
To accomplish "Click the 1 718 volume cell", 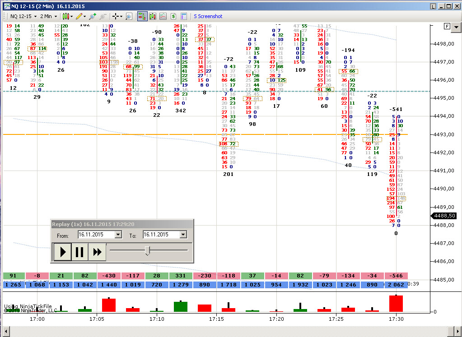I will coord(229,285).
